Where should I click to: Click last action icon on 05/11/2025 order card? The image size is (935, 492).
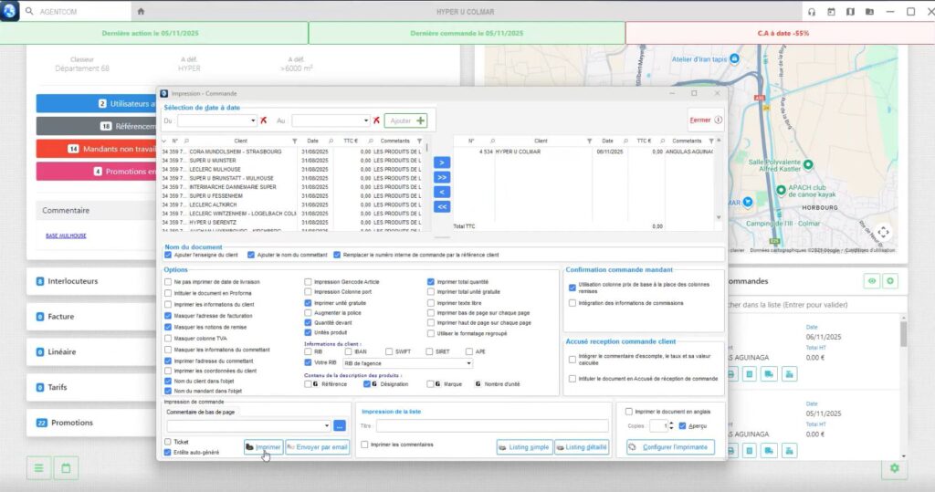(790, 451)
